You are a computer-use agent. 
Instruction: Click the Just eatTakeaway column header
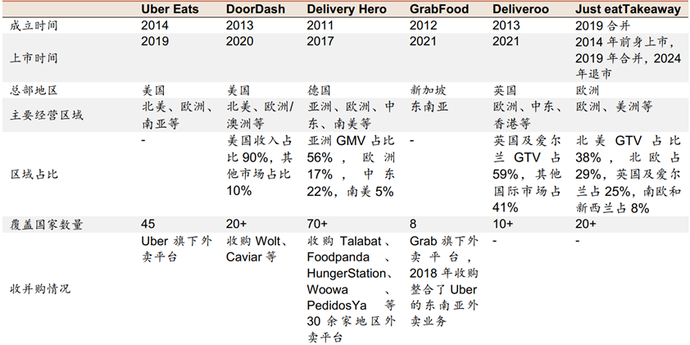(x=628, y=9)
